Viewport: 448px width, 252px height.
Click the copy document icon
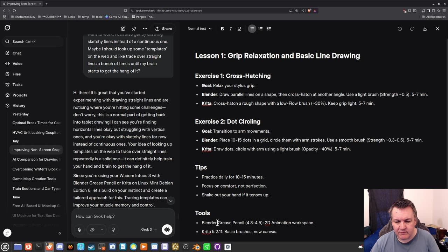pyautogui.click(x=412, y=29)
